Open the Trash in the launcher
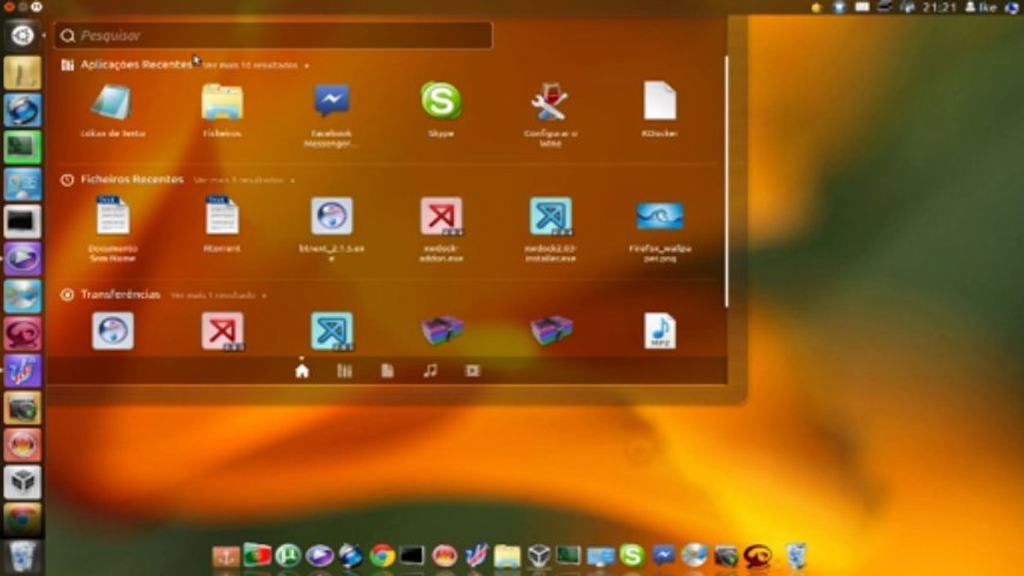 [x=22, y=555]
